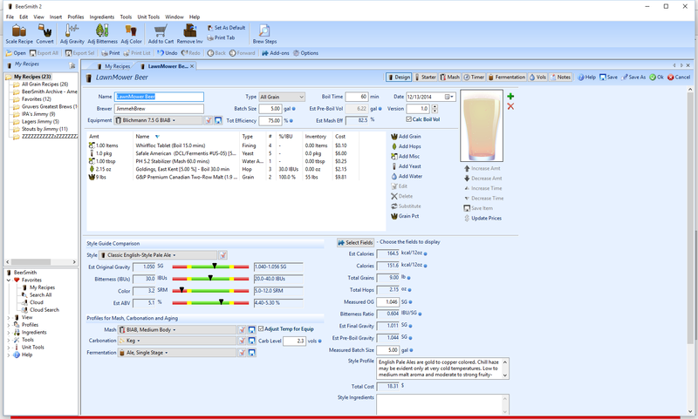Click the Convert recipe icon
698x419 pixels.
[x=44, y=34]
